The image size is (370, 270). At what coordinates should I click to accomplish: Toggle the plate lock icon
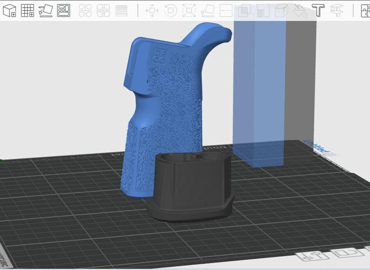click(348, 253)
